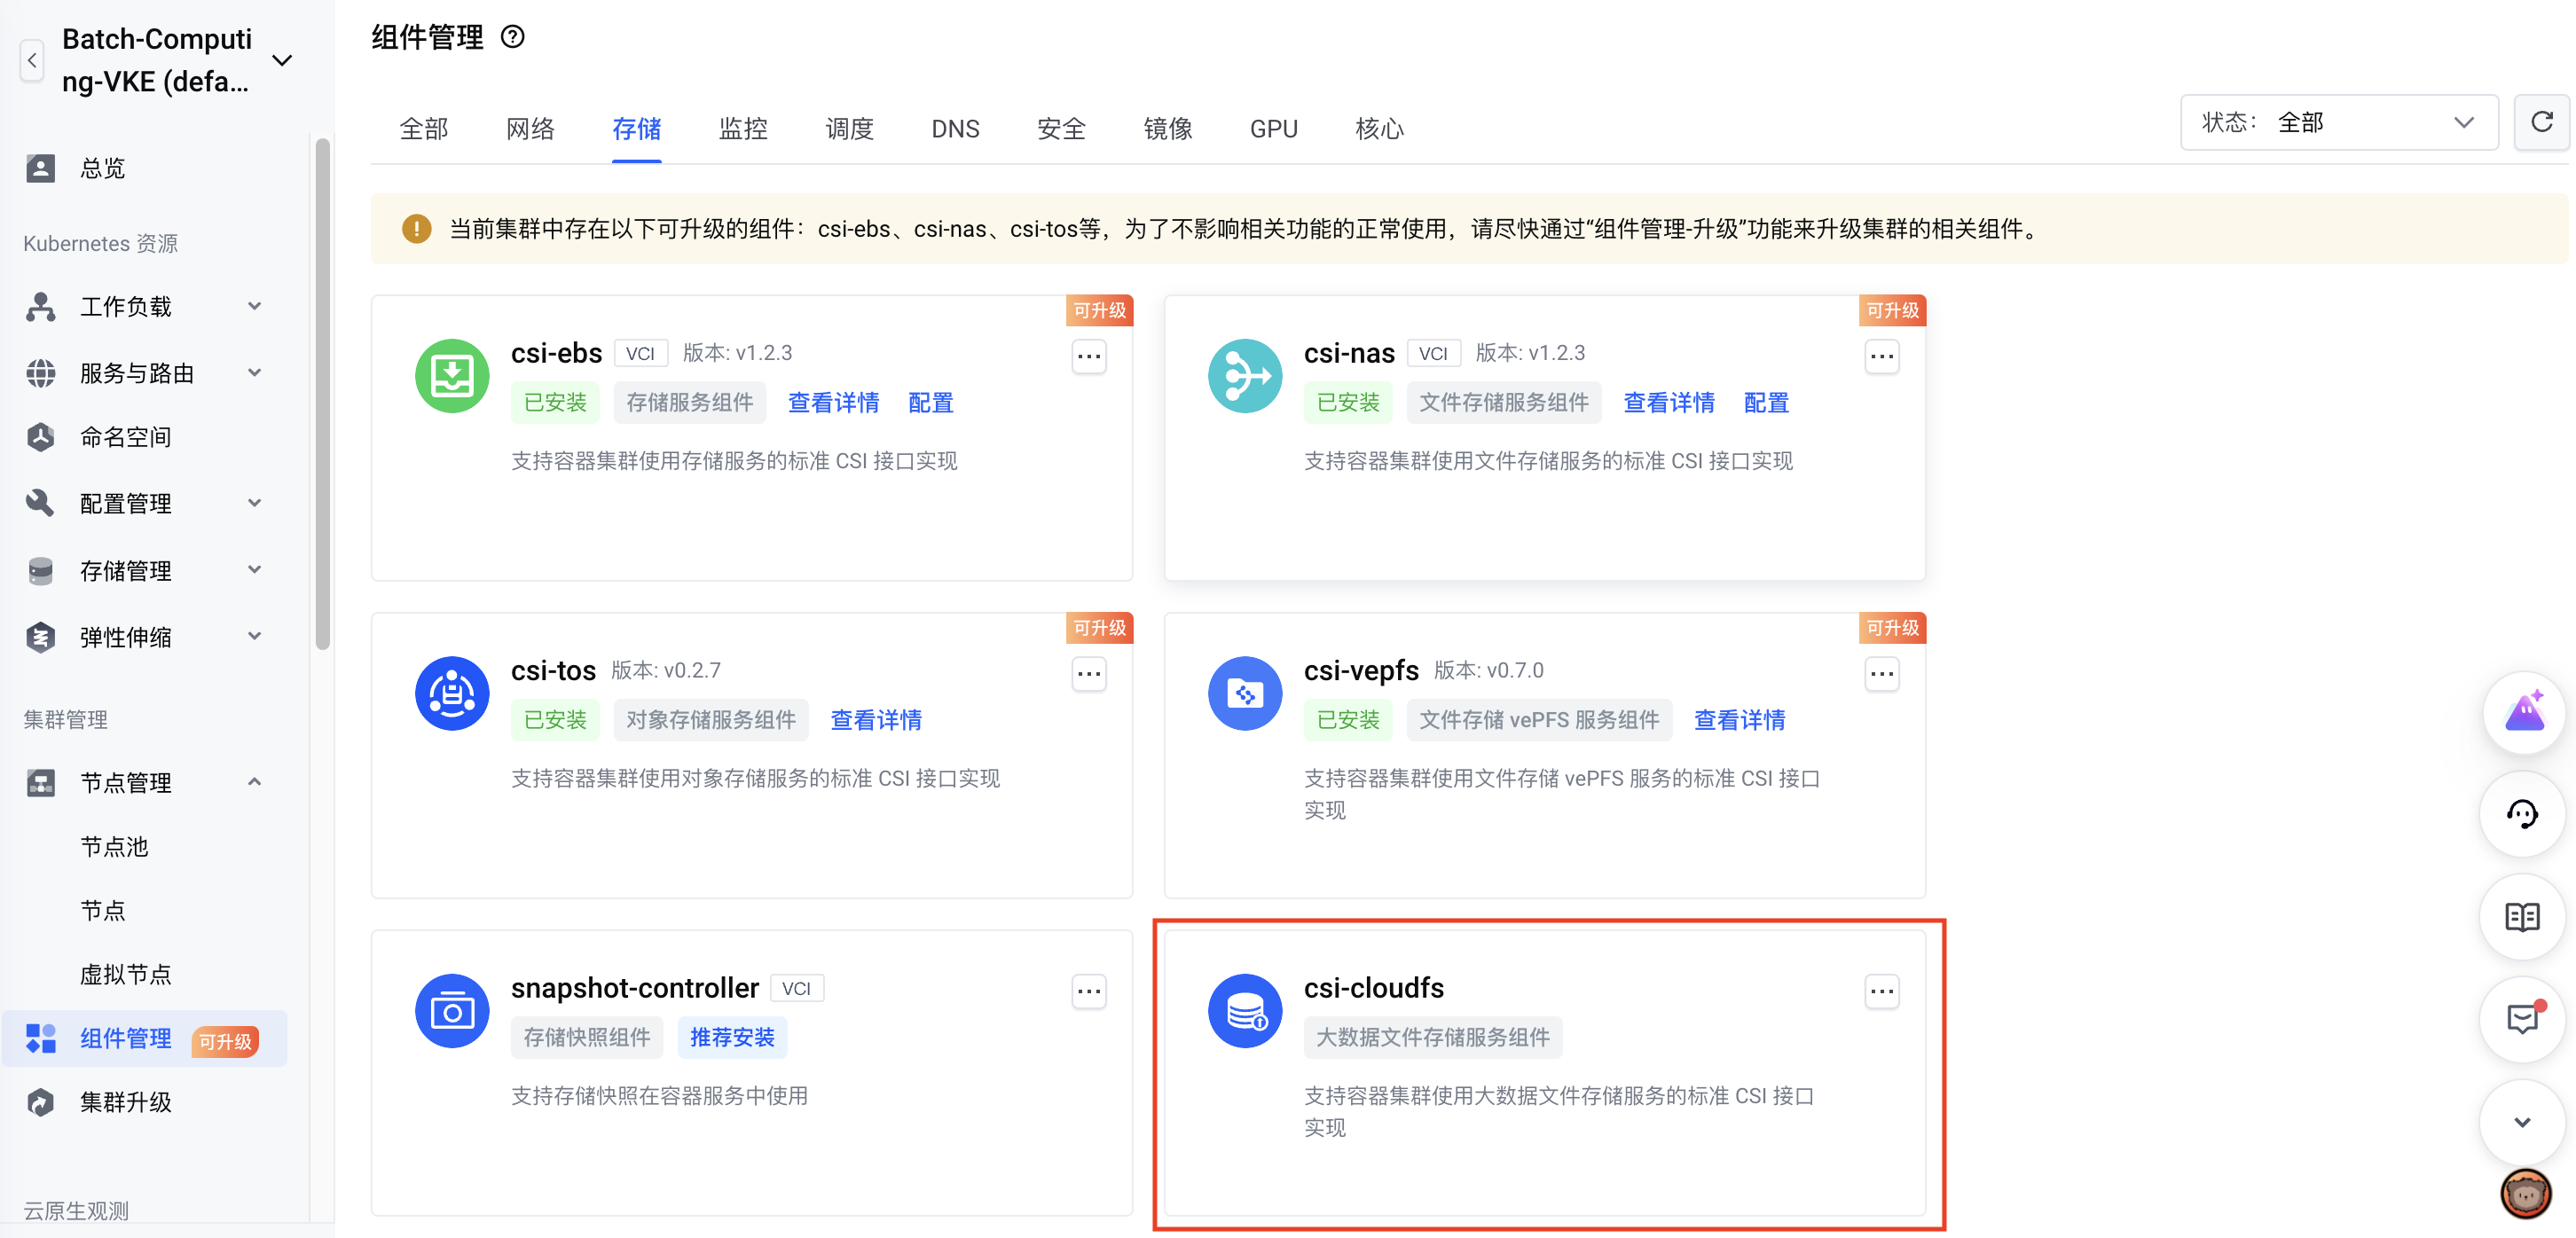Open the 状态 filter dropdown
Screen dimensions: 2576x1238
2338,123
